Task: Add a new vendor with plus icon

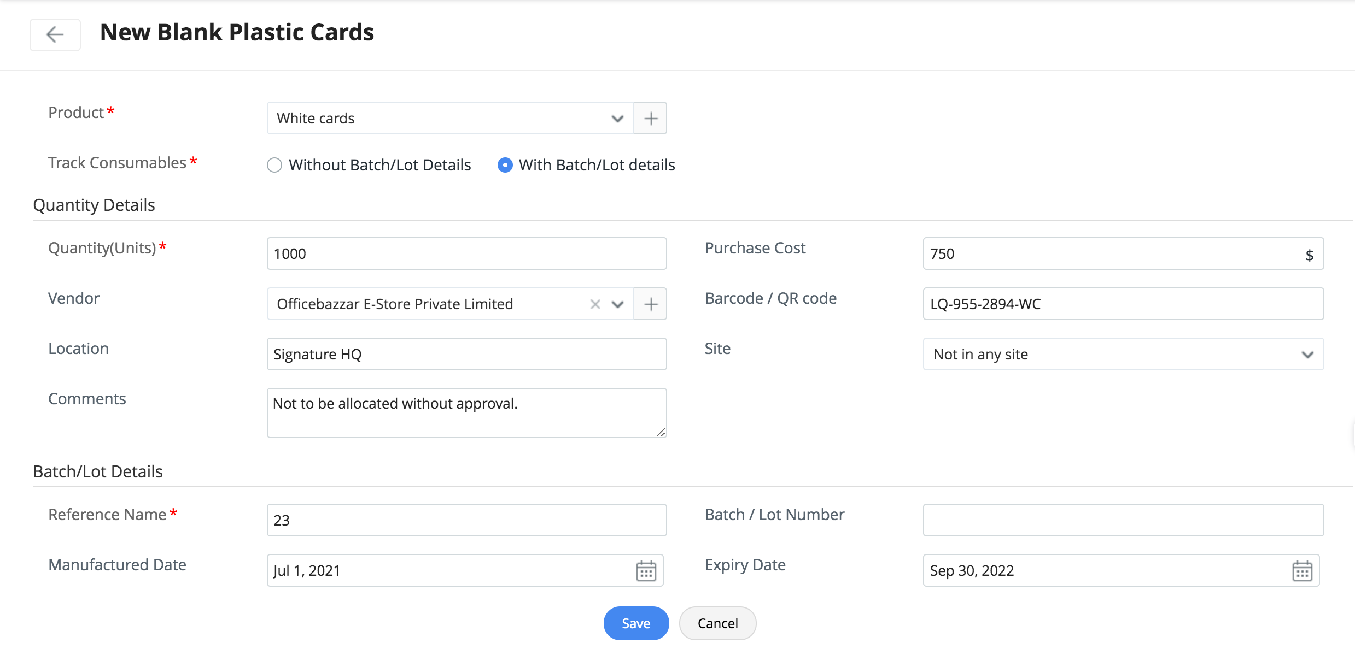Action: point(650,304)
